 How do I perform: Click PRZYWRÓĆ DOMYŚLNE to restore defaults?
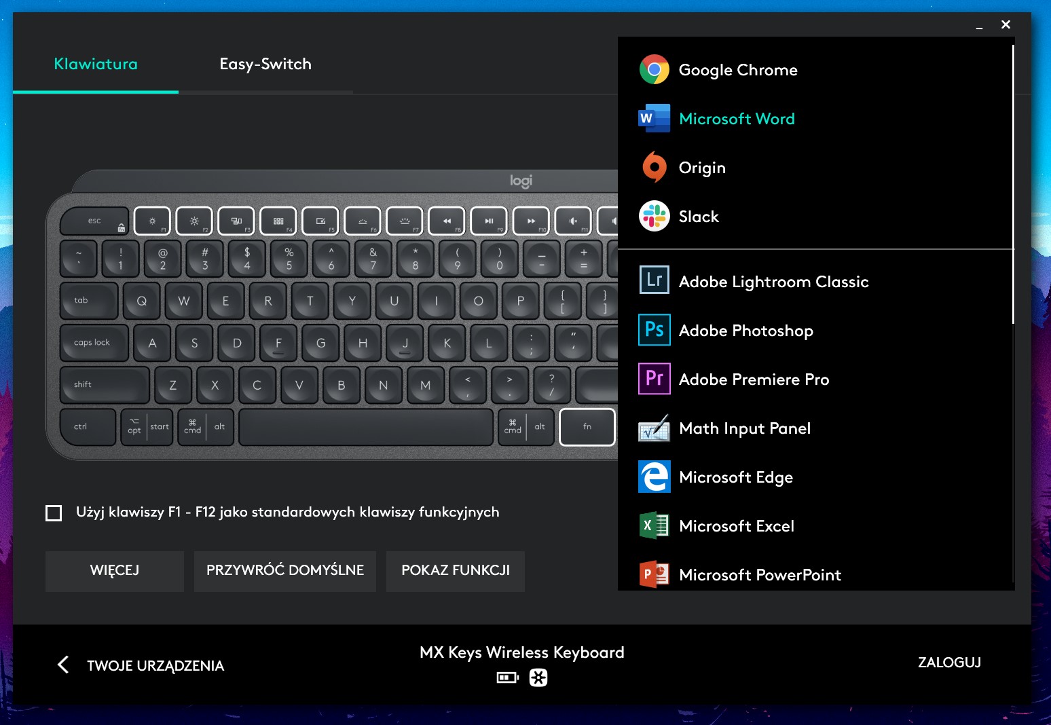click(285, 571)
